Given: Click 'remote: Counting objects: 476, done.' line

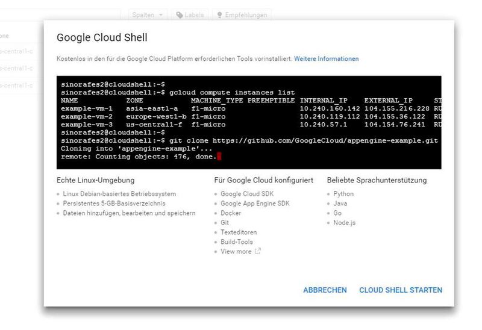Looking at the screenshot, I should tap(139, 157).
